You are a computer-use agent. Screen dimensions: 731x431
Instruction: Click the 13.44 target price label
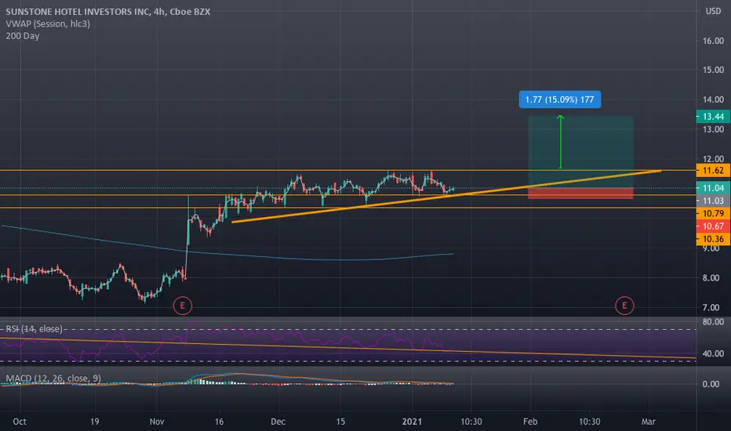tap(713, 117)
